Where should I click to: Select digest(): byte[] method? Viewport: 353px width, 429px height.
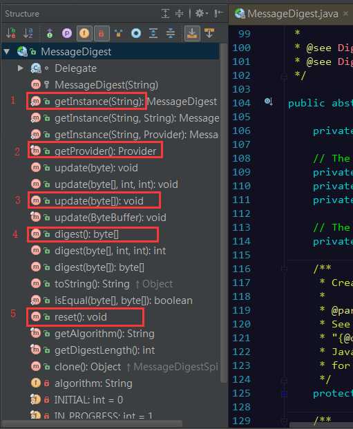coord(110,234)
